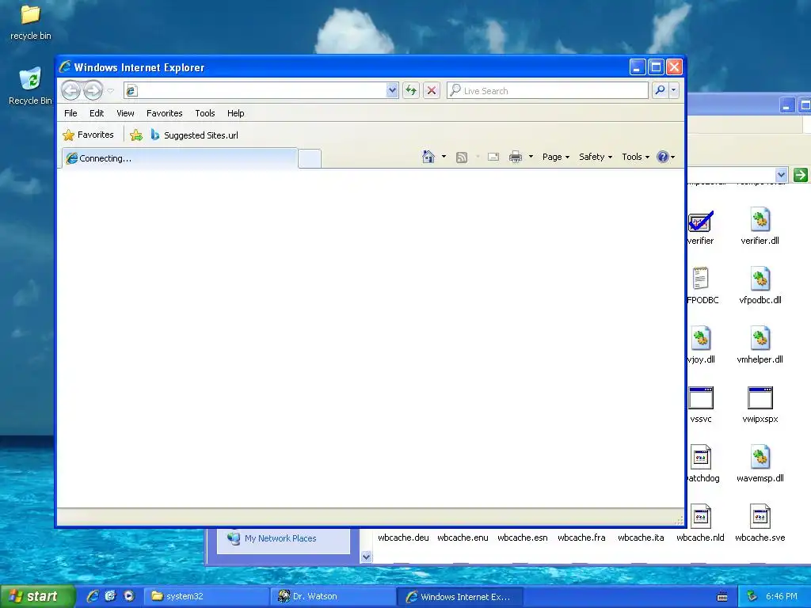Select the wbcache.fra file name
811x608 pixels.
(581, 538)
